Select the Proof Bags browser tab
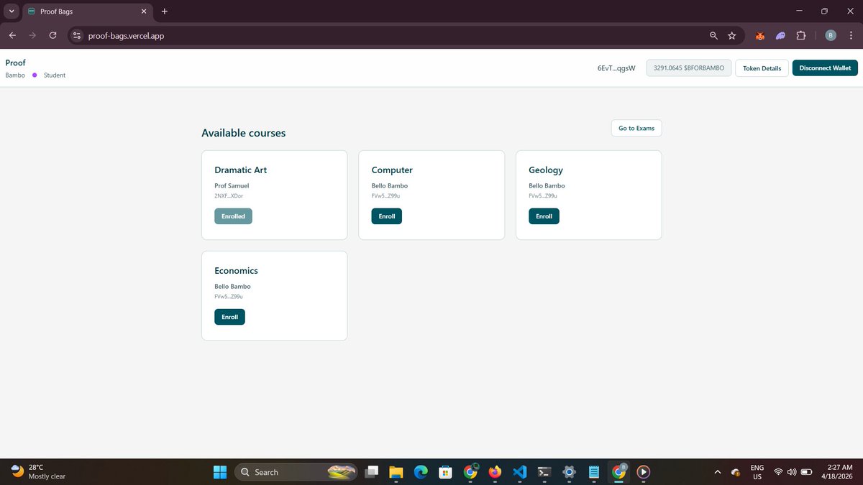The image size is (863, 485). pos(86,11)
